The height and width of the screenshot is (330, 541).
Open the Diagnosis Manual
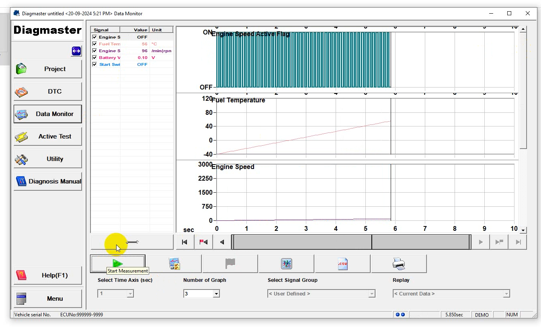coord(48,181)
